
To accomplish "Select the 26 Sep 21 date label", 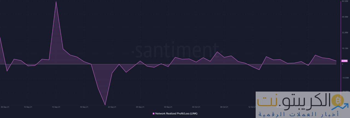I will pyautogui.click(x=140, y=107).
